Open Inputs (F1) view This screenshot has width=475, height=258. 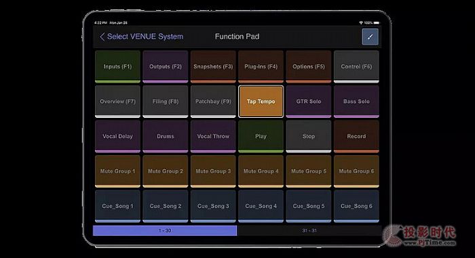pyautogui.click(x=117, y=66)
